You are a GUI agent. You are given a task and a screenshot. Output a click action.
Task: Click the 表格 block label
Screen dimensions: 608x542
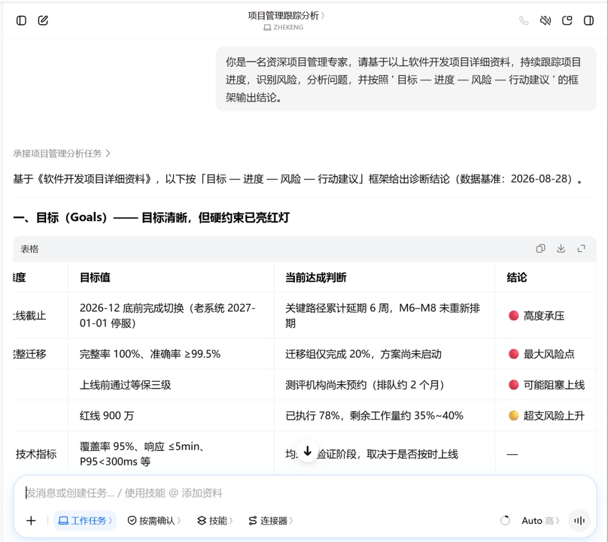(29, 249)
